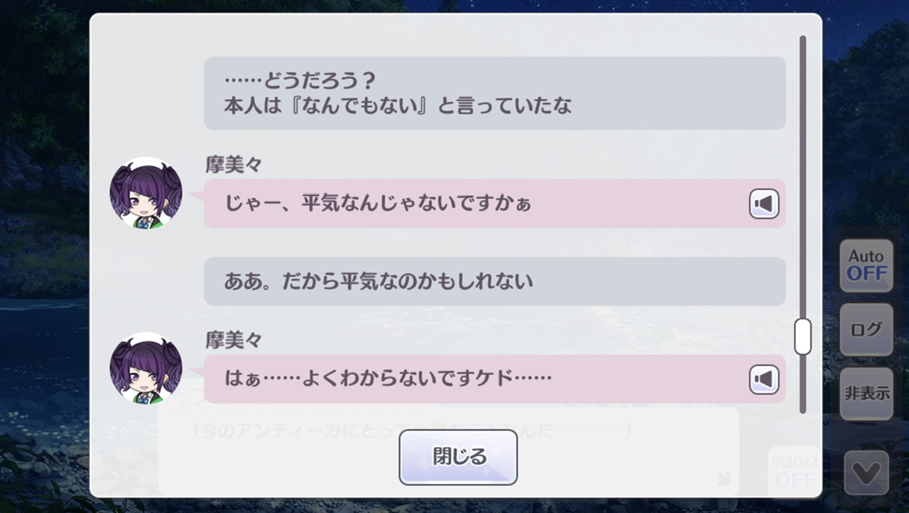
Task: Click Mamimi's avatar beside the じゃー line
Action: [146, 193]
